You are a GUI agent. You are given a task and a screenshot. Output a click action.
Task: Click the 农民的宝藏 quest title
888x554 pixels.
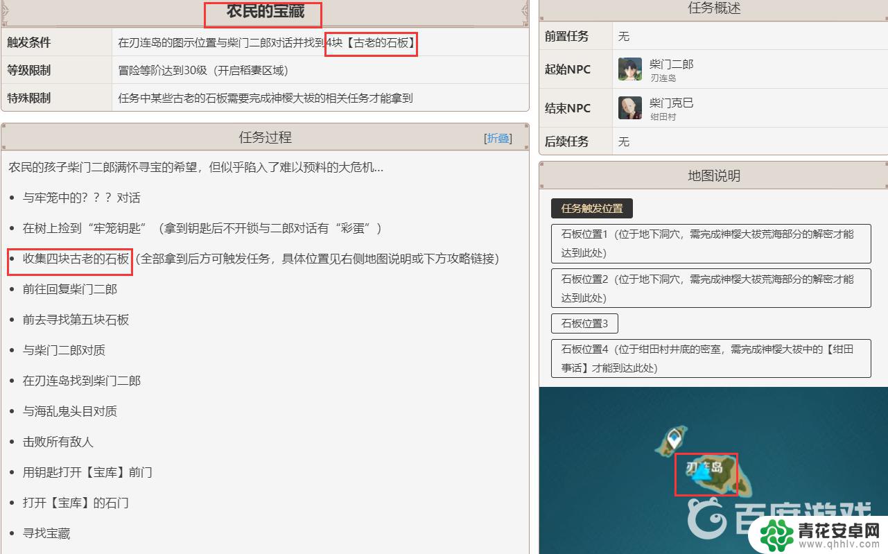click(x=265, y=11)
